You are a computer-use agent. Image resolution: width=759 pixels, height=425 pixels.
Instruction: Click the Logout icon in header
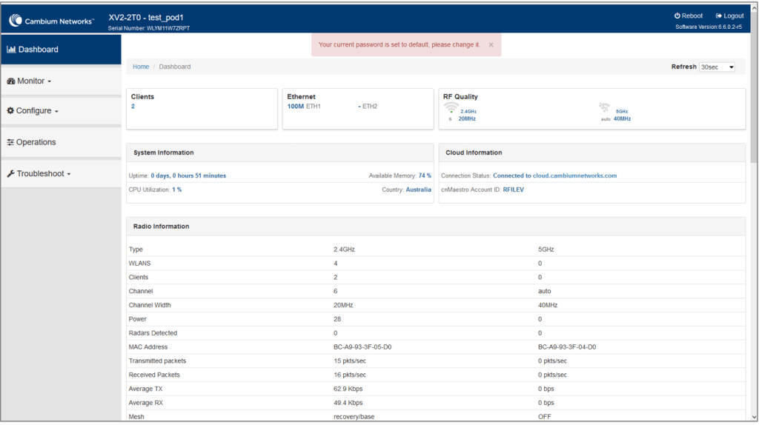[x=719, y=16]
